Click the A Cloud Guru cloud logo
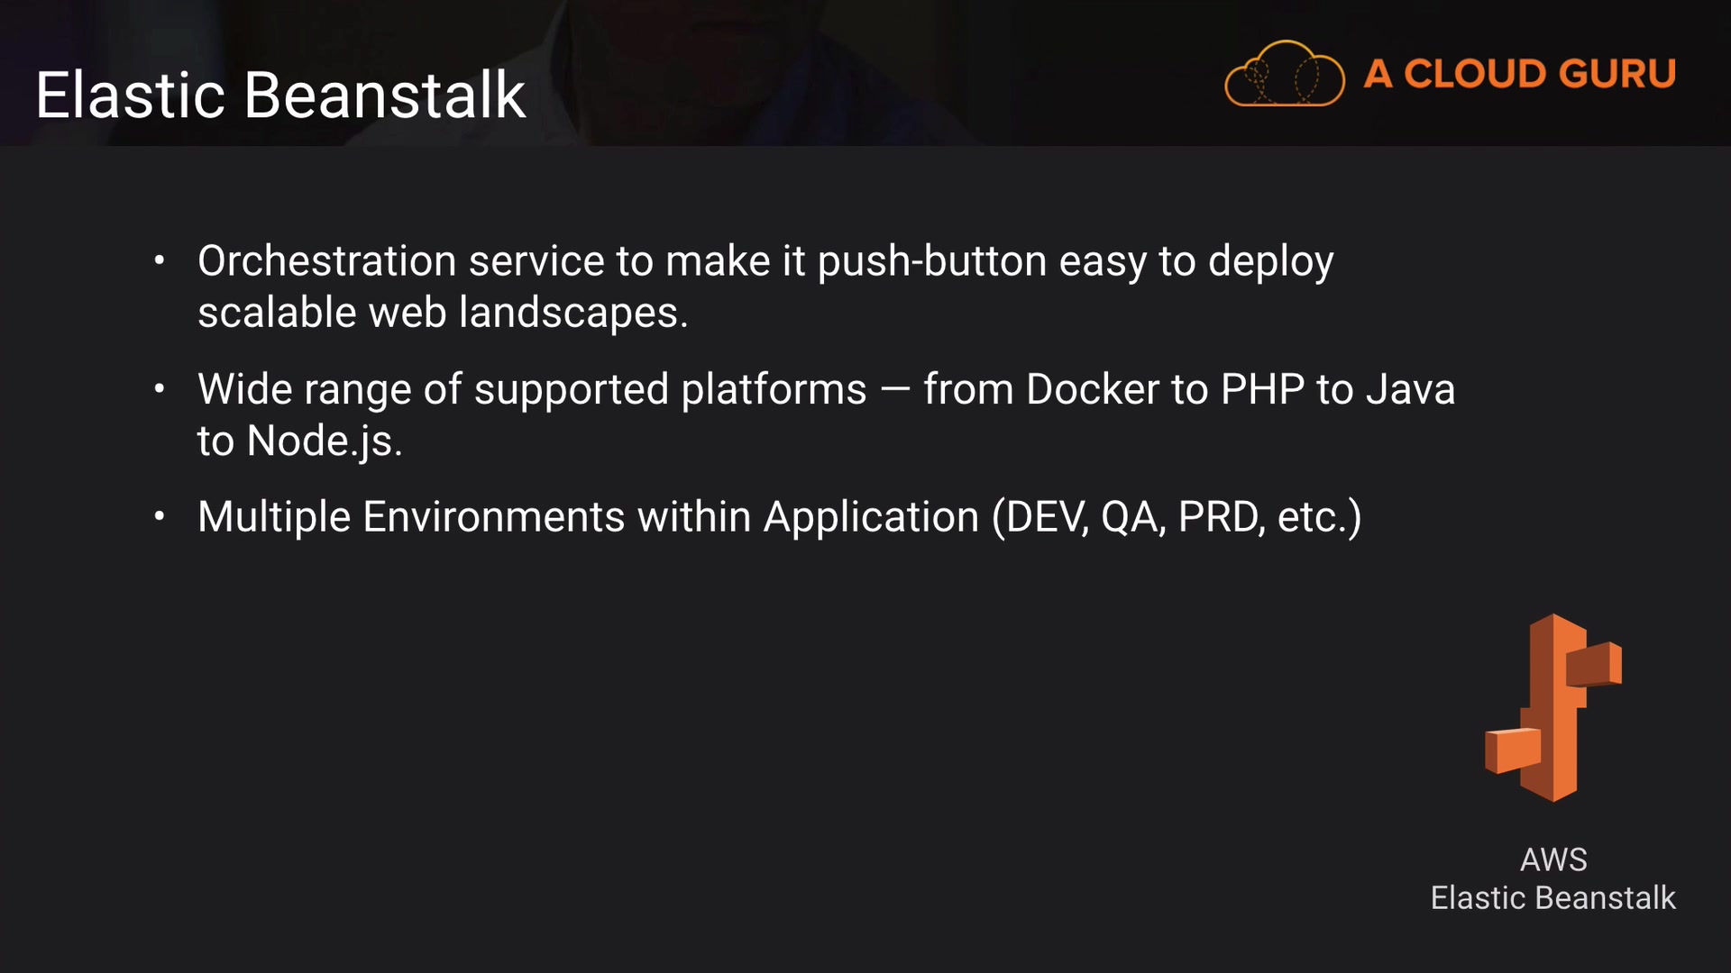The image size is (1731, 973). [1284, 74]
